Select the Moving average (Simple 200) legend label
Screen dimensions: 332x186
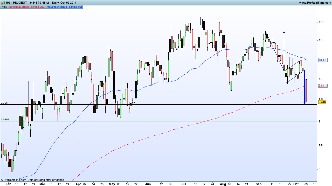tap(27, 7)
